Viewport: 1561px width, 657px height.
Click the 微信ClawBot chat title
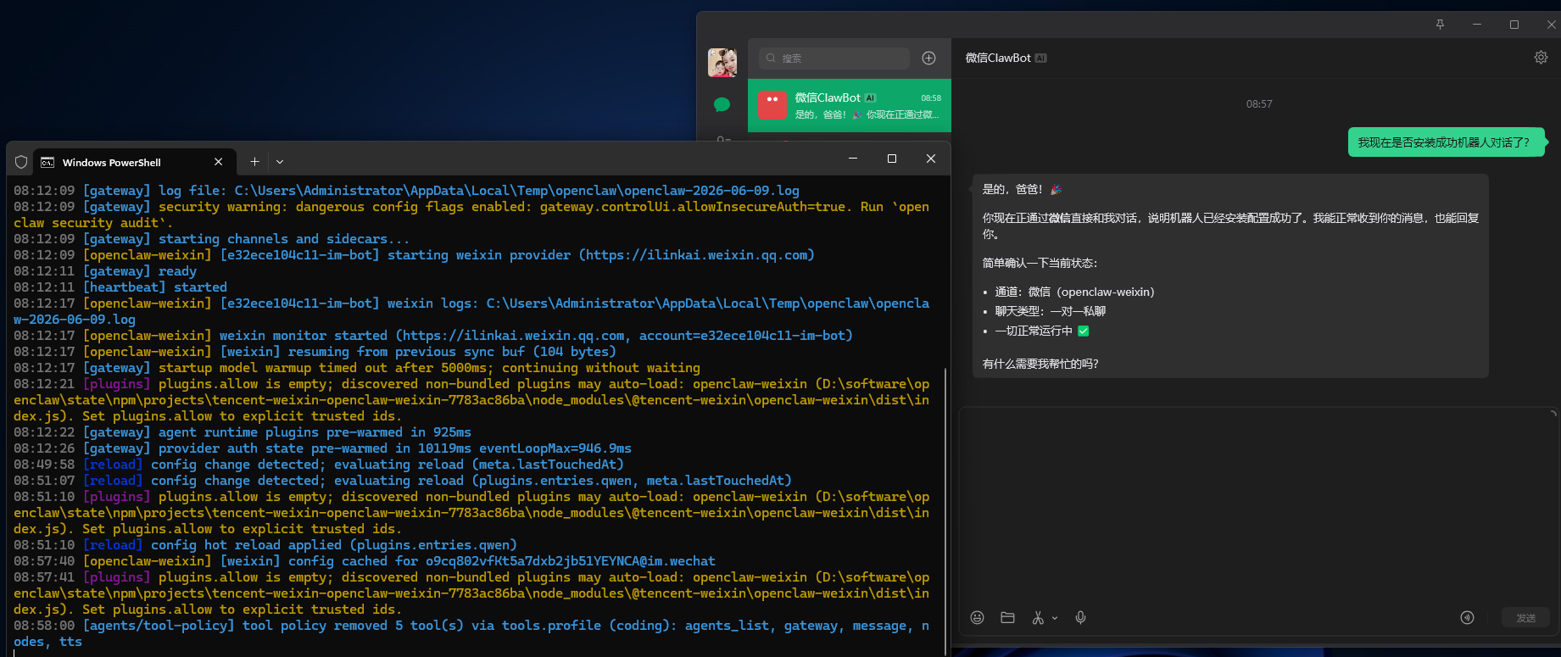click(998, 58)
